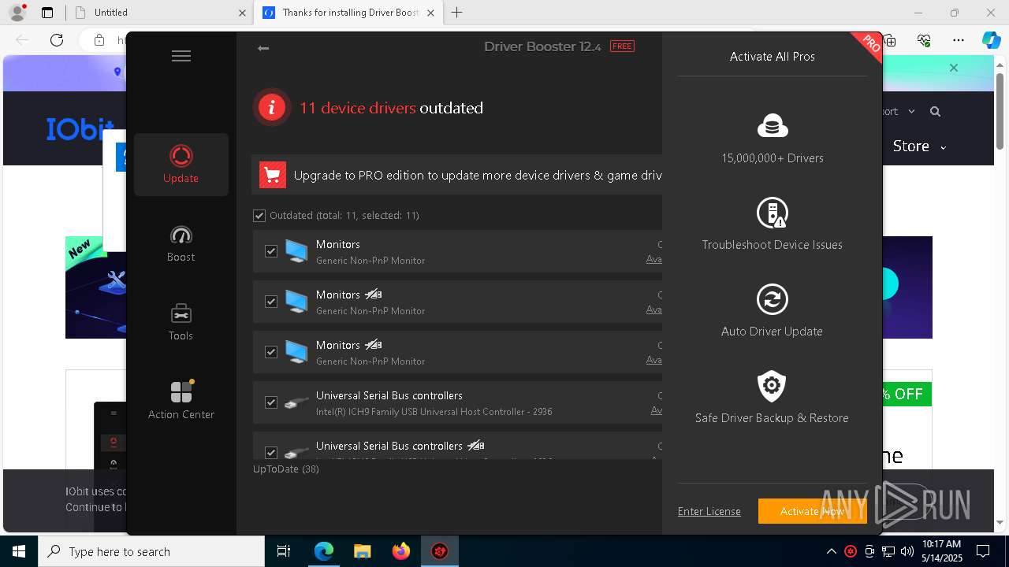Open the Tools section in sidebar
Screen dimensions: 1009x567
(x=181, y=322)
